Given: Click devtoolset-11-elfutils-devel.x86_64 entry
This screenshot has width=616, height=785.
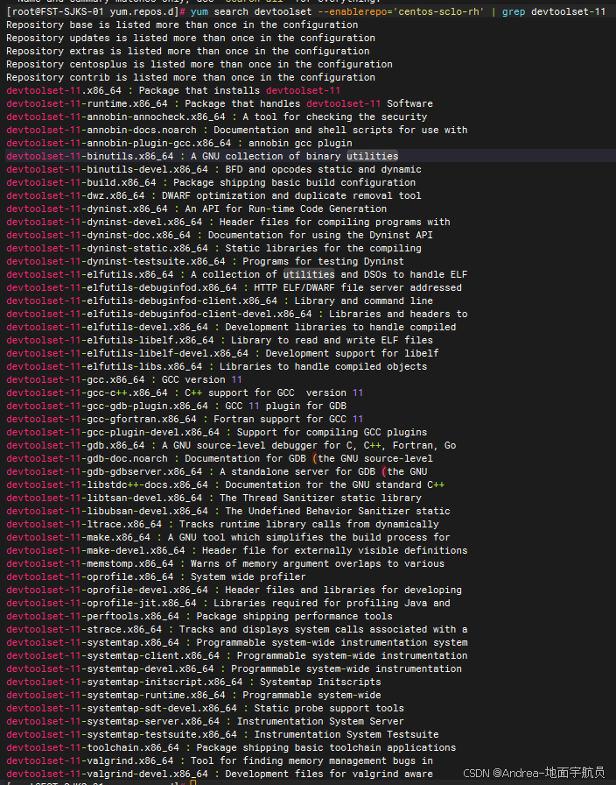Looking at the screenshot, I should coord(231,327).
